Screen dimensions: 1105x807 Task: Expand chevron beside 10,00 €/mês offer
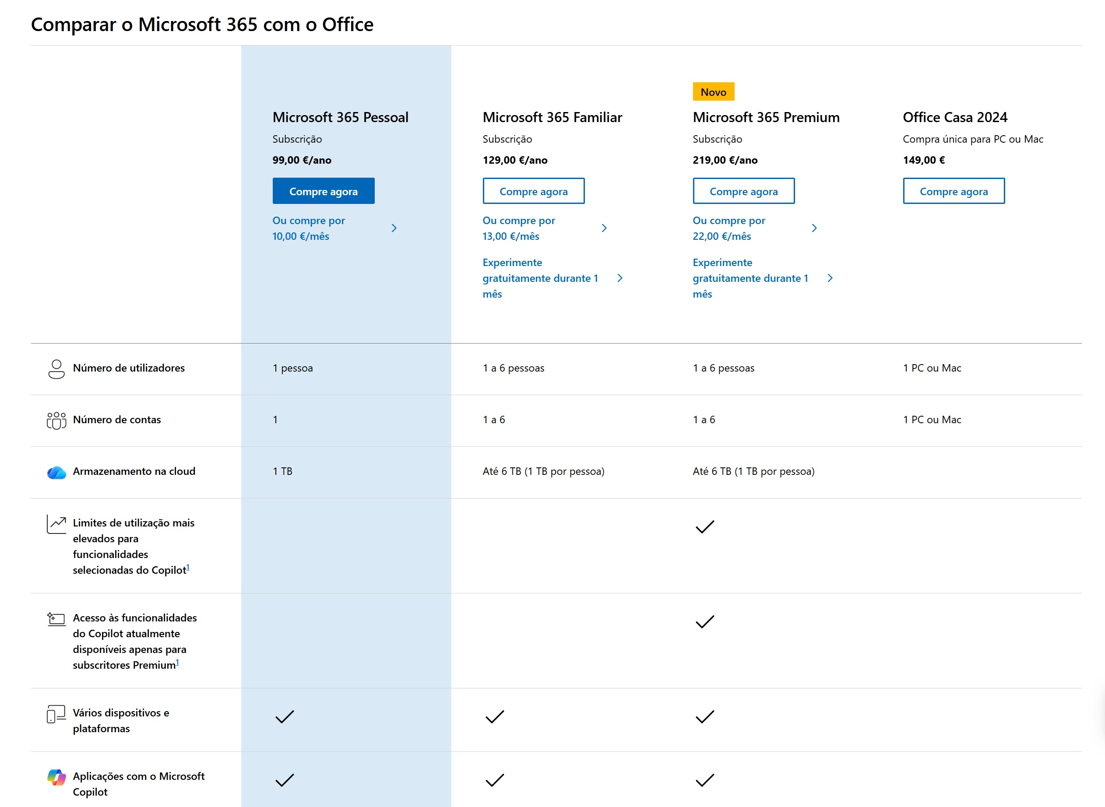point(394,228)
